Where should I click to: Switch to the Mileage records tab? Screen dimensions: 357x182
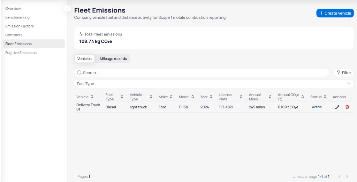[113, 59]
